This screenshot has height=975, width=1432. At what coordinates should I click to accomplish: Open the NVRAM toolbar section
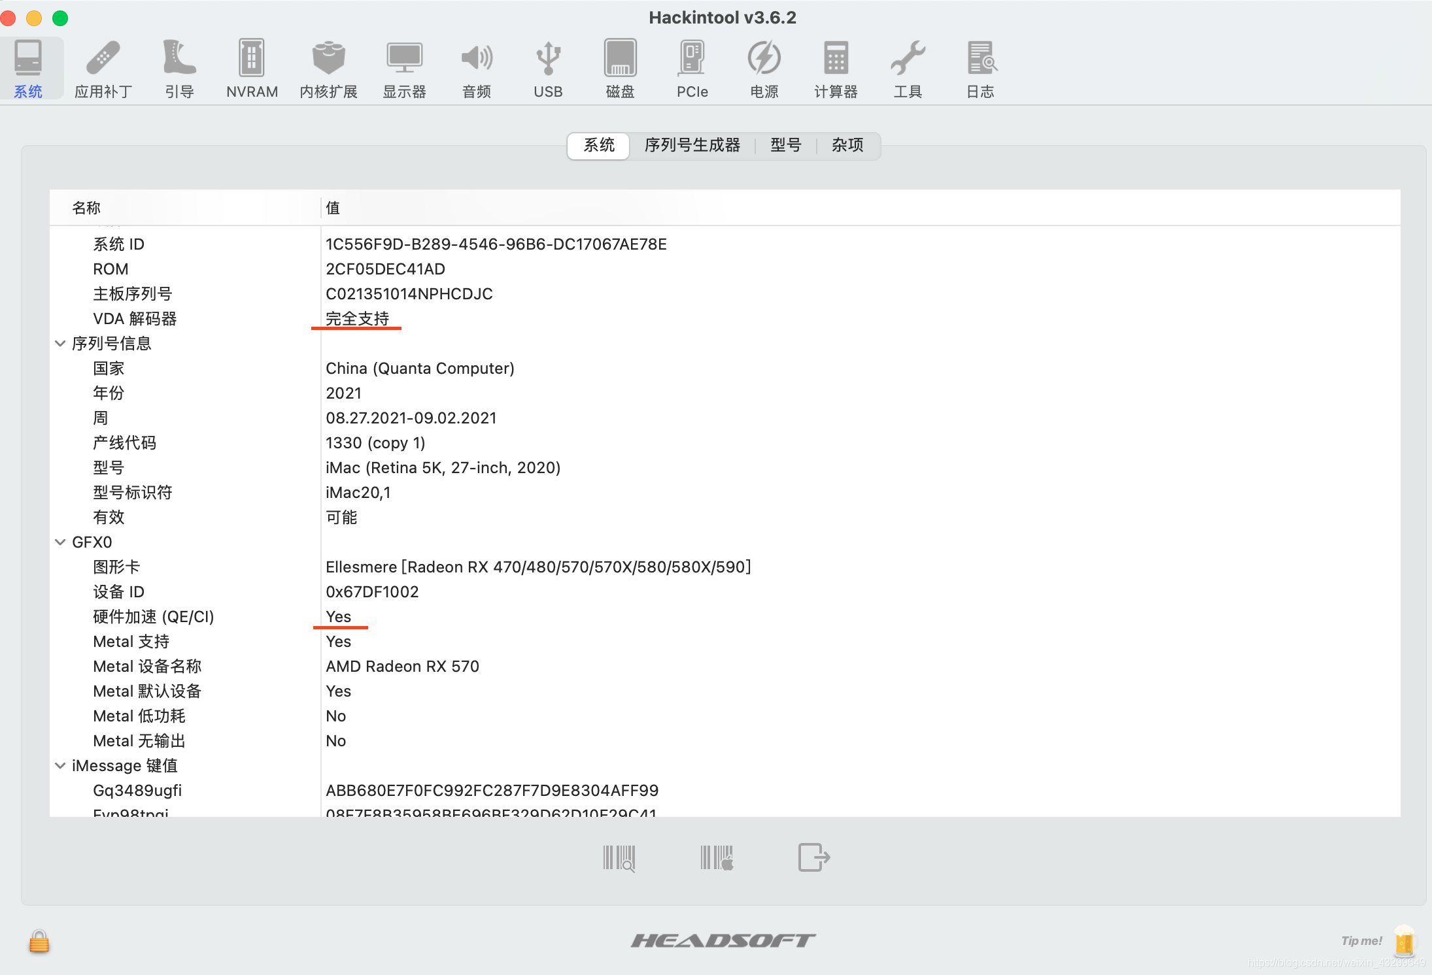click(252, 69)
